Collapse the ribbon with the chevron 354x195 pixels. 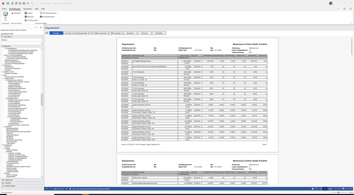(351, 22)
